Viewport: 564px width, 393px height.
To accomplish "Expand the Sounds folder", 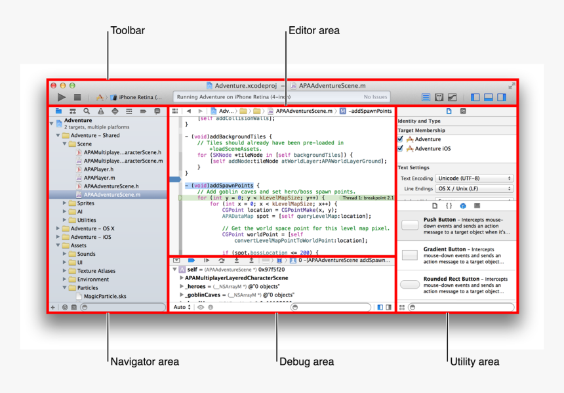I will pyautogui.click(x=65, y=254).
